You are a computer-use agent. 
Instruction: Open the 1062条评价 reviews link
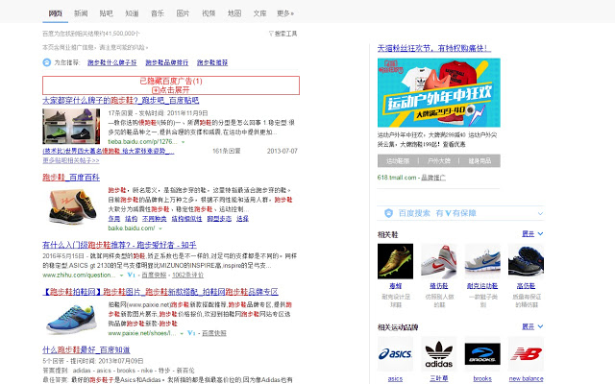(x=188, y=276)
